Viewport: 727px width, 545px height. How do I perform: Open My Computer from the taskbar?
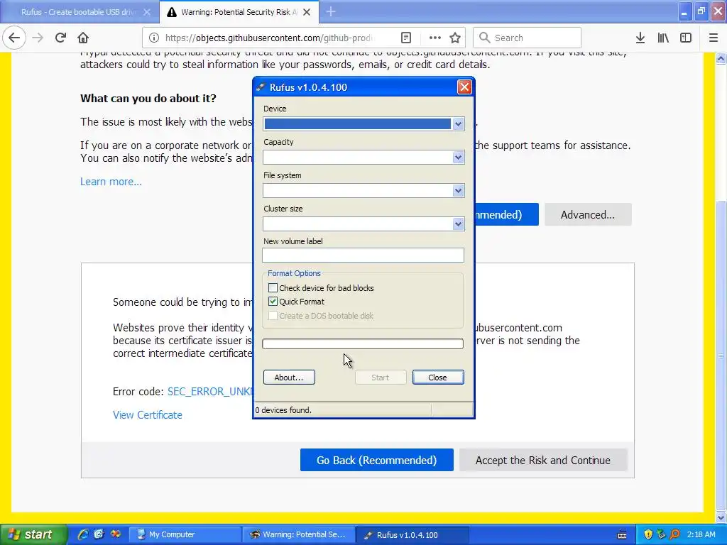tap(185, 534)
